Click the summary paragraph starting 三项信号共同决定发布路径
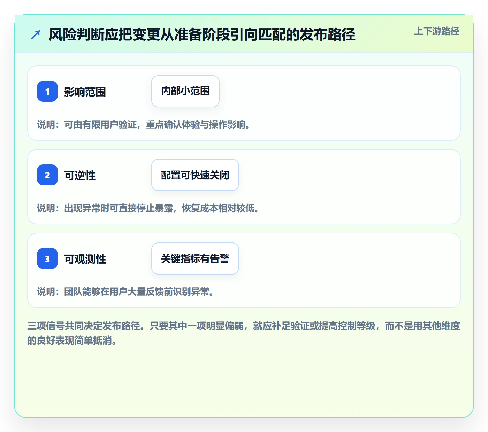 pos(244,333)
